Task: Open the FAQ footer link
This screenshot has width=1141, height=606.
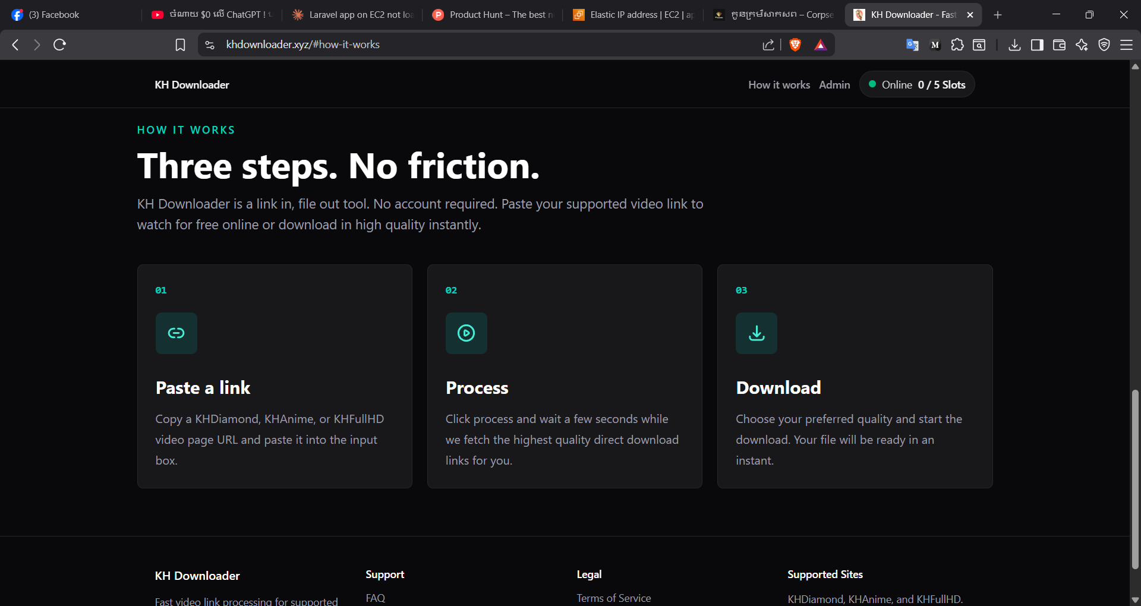Action: [x=376, y=598]
